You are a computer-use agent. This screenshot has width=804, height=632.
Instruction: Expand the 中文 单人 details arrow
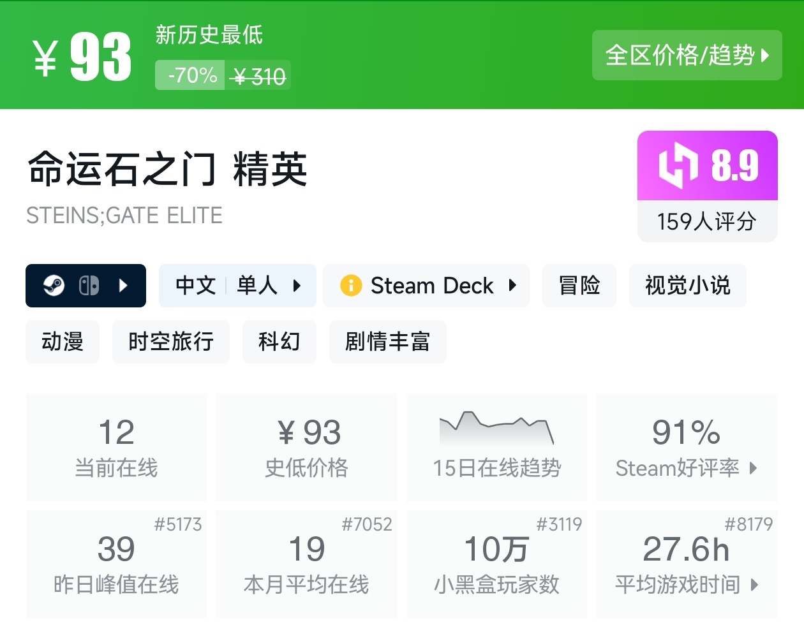tap(297, 286)
